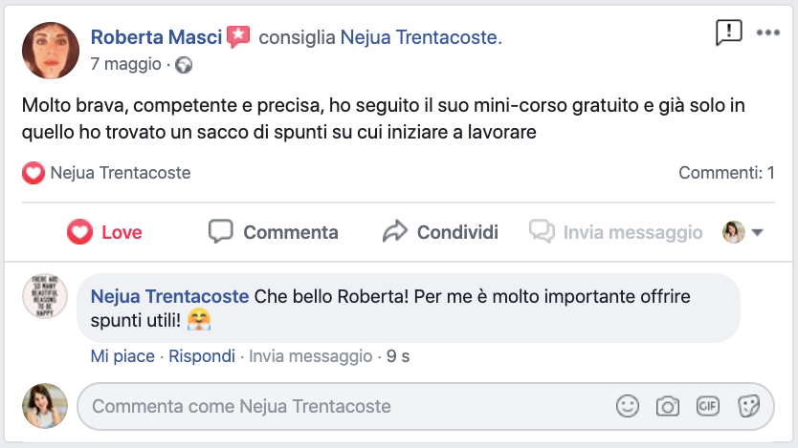
Task: Click the report post flag icon
Action: [729, 32]
